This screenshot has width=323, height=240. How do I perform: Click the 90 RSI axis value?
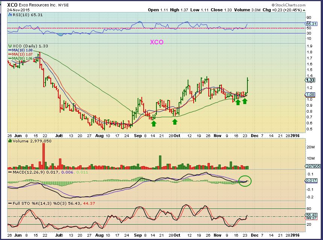click(x=309, y=18)
